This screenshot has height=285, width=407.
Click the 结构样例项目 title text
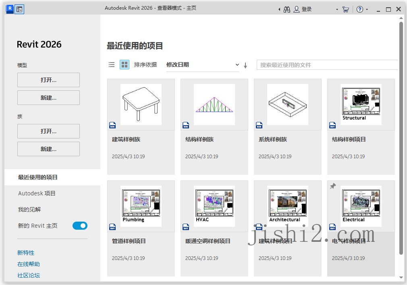[349, 139]
